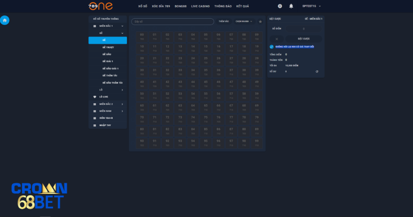Expand the Miền Nam arrow
Screen dimensions: 413x217
[x=122, y=111]
